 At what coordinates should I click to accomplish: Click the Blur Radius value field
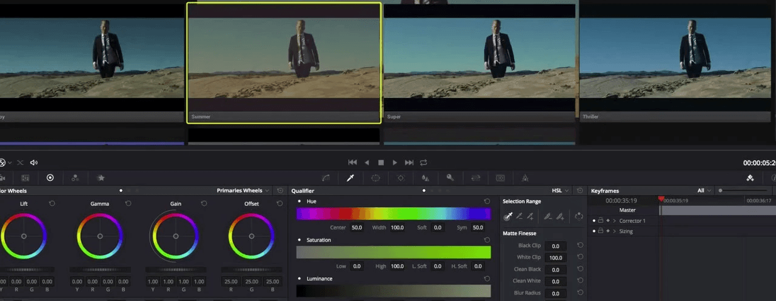tap(556, 293)
